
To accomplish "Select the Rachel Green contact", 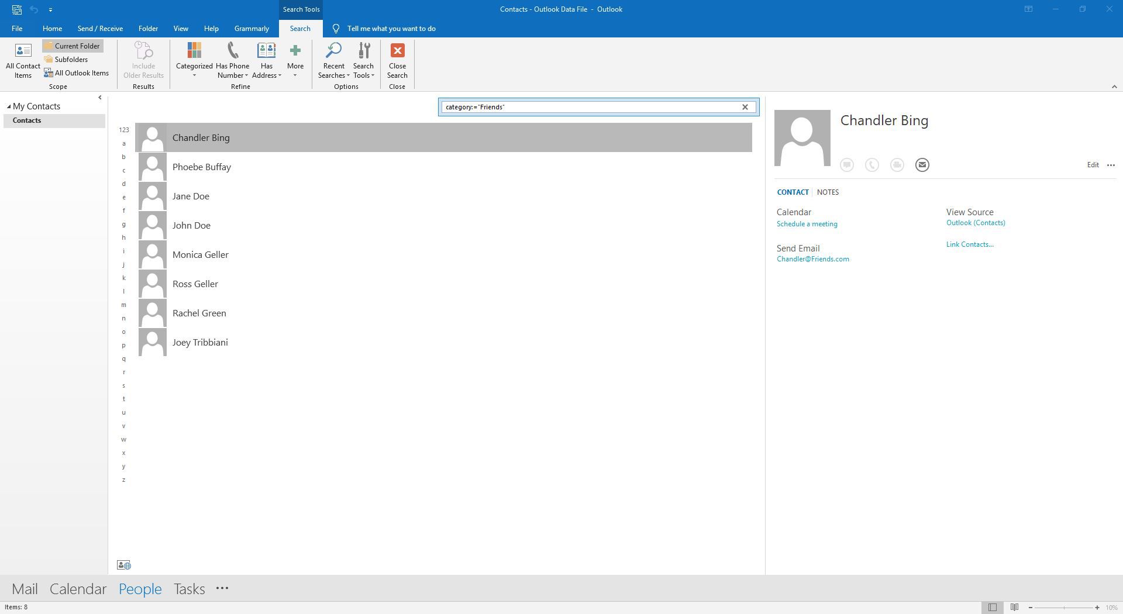I will coord(445,313).
